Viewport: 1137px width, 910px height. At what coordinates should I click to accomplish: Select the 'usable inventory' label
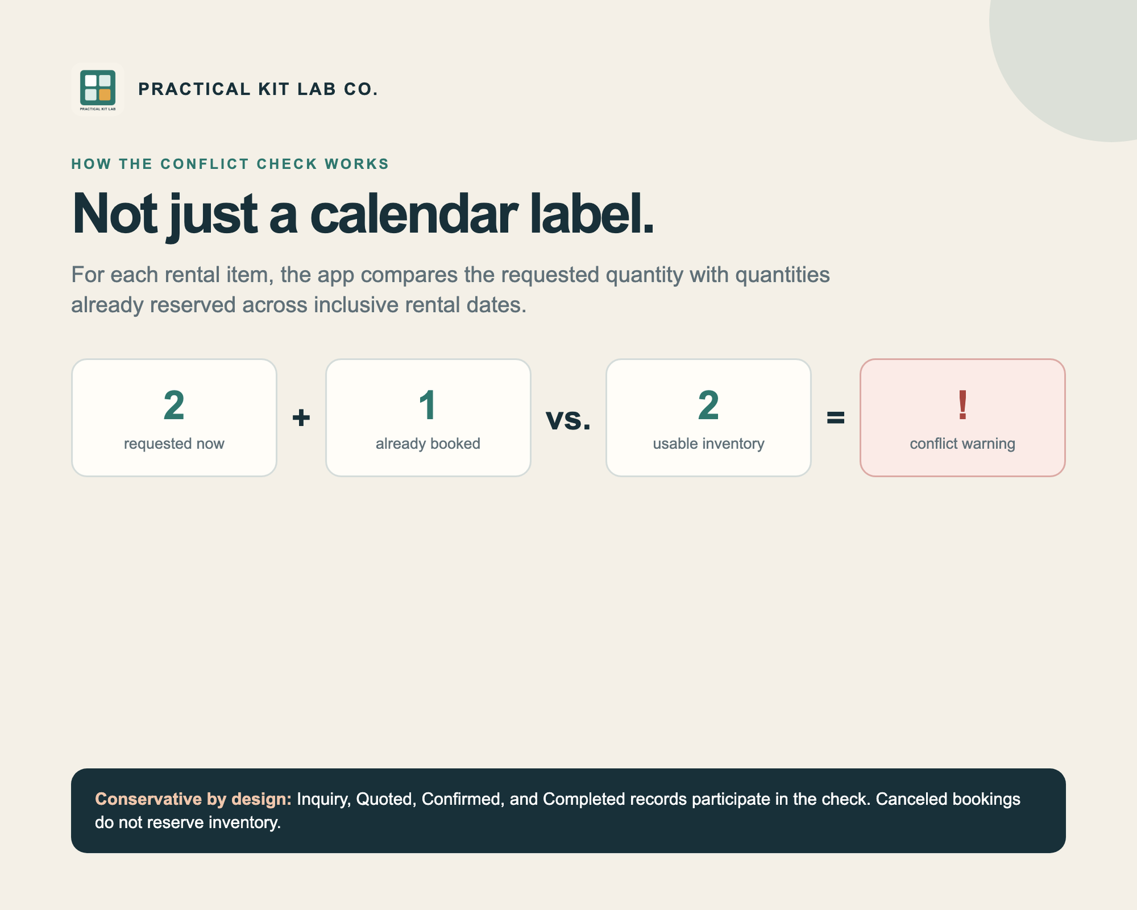708,444
